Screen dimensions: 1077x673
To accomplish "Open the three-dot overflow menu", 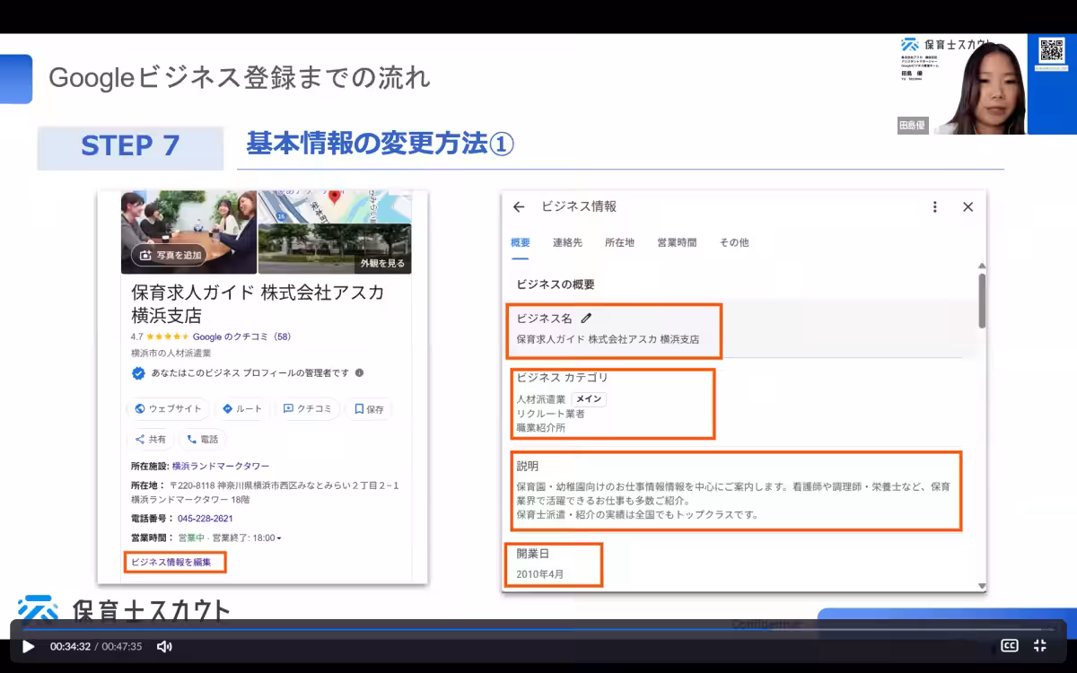I will coord(935,206).
